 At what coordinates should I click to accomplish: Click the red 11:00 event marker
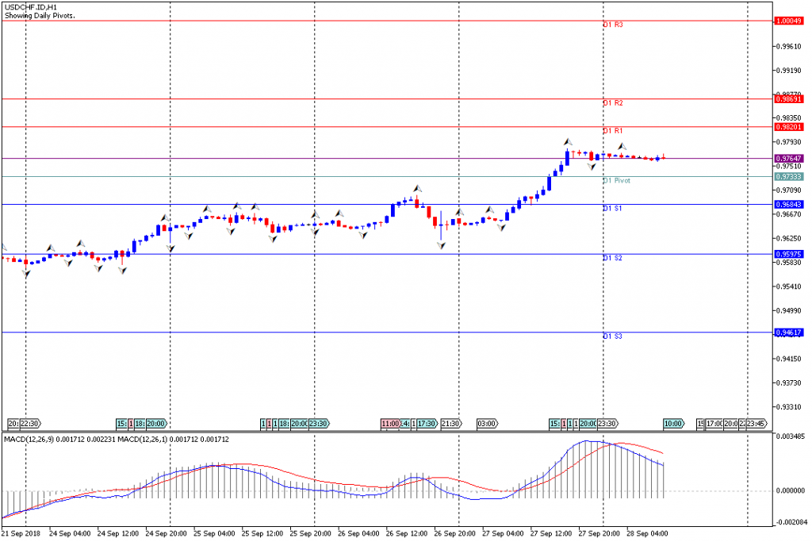coord(389,424)
